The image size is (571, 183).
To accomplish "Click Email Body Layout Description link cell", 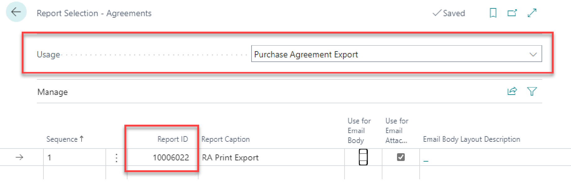I will 426,160.
